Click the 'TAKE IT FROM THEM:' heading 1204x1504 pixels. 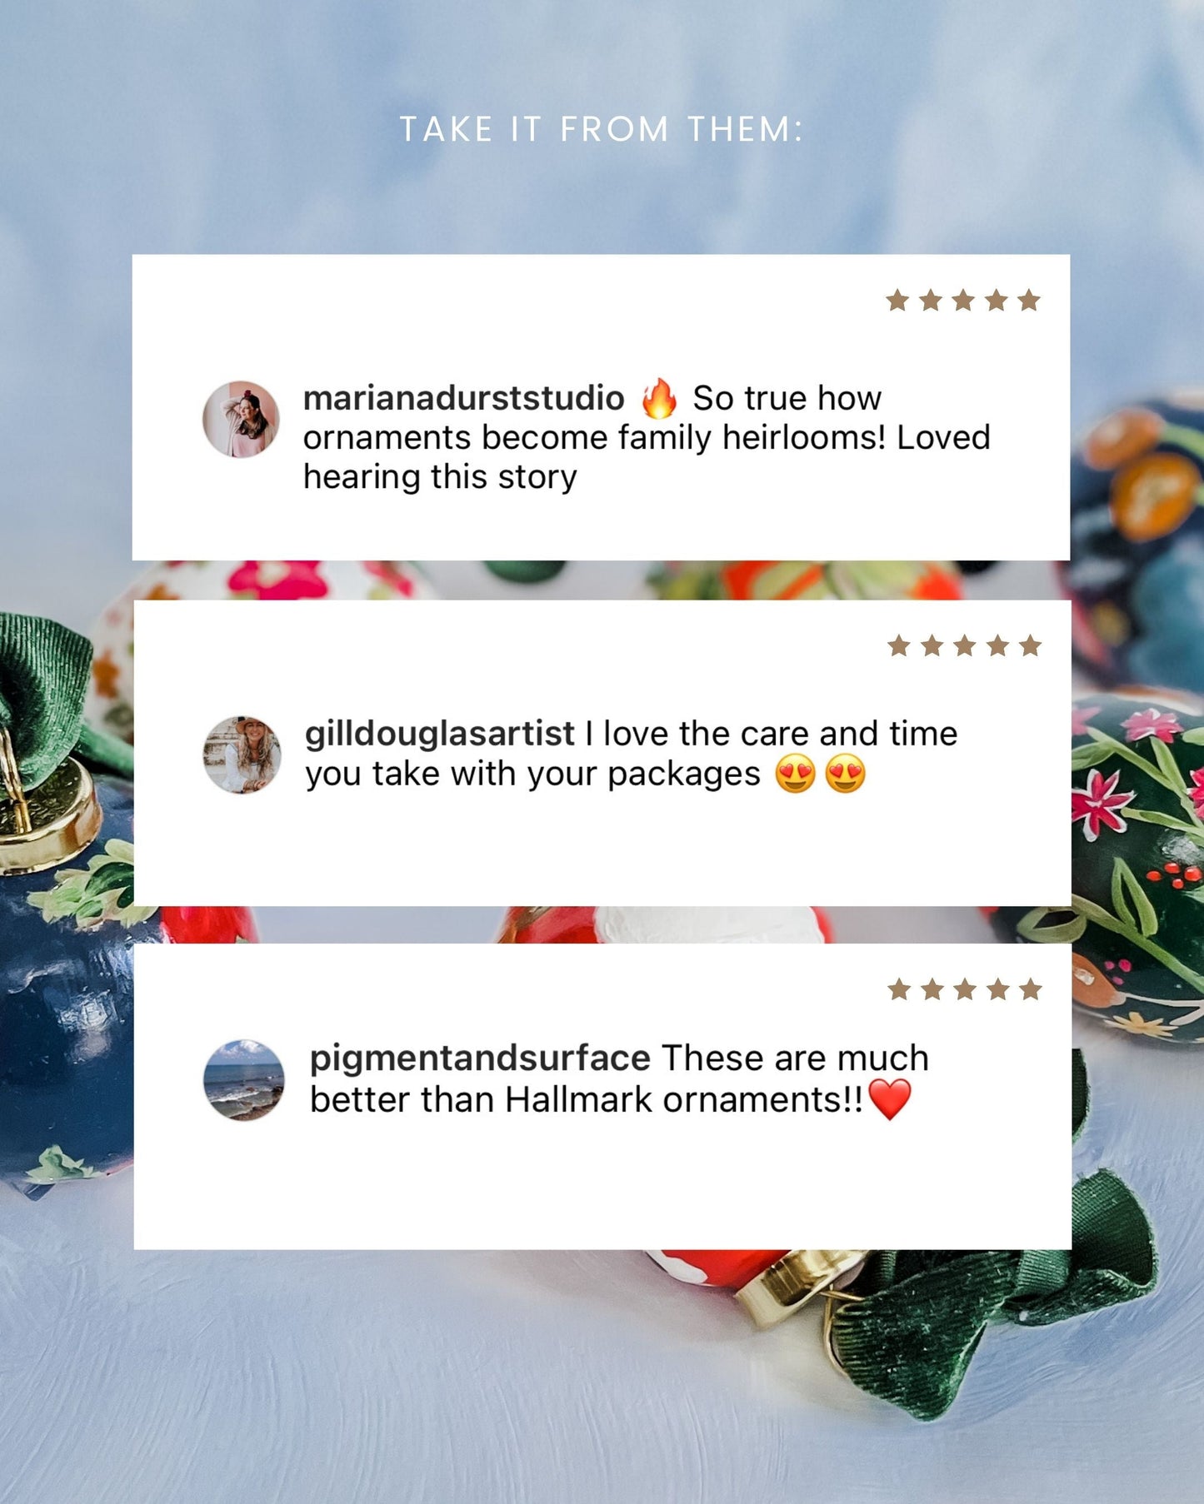coord(602,129)
